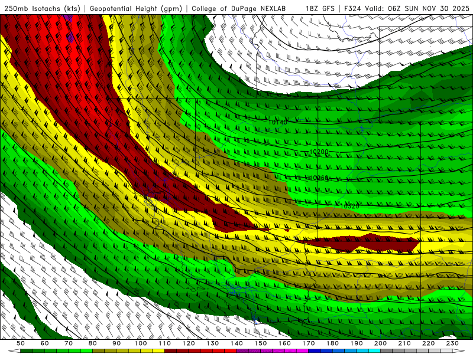Click the 110 kts colorbar tick label
Image resolution: width=473 pixels, height=354 pixels.
(164, 343)
